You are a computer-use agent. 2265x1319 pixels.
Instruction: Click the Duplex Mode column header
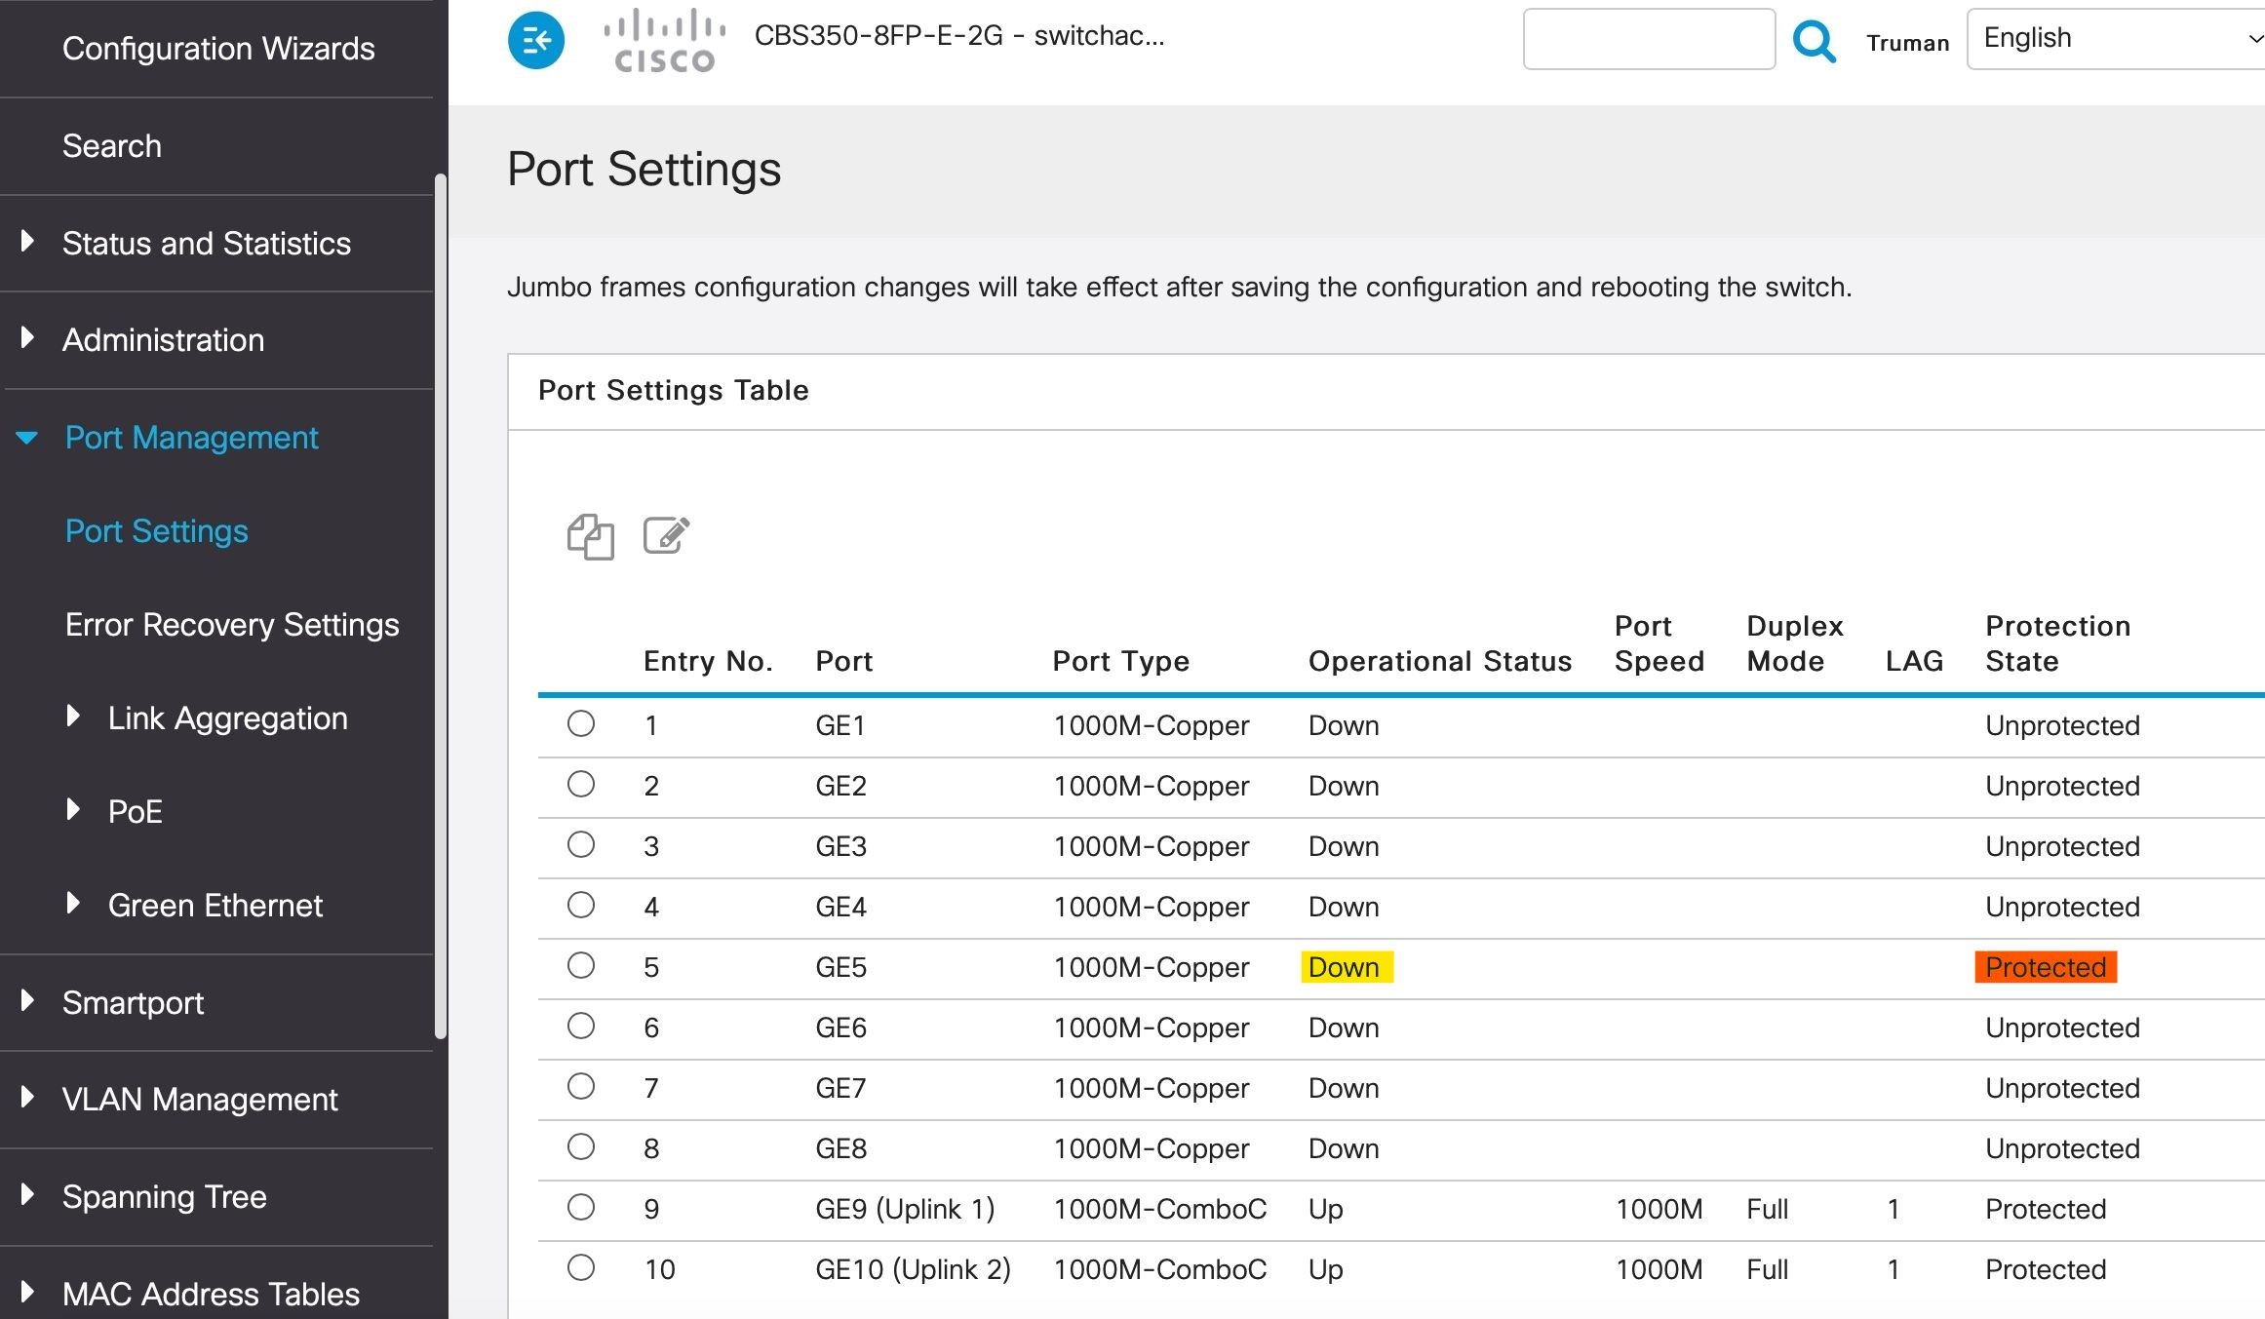click(x=1795, y=643)
